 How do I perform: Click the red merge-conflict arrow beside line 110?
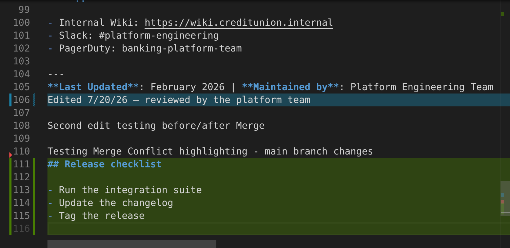tap(11, 155)
